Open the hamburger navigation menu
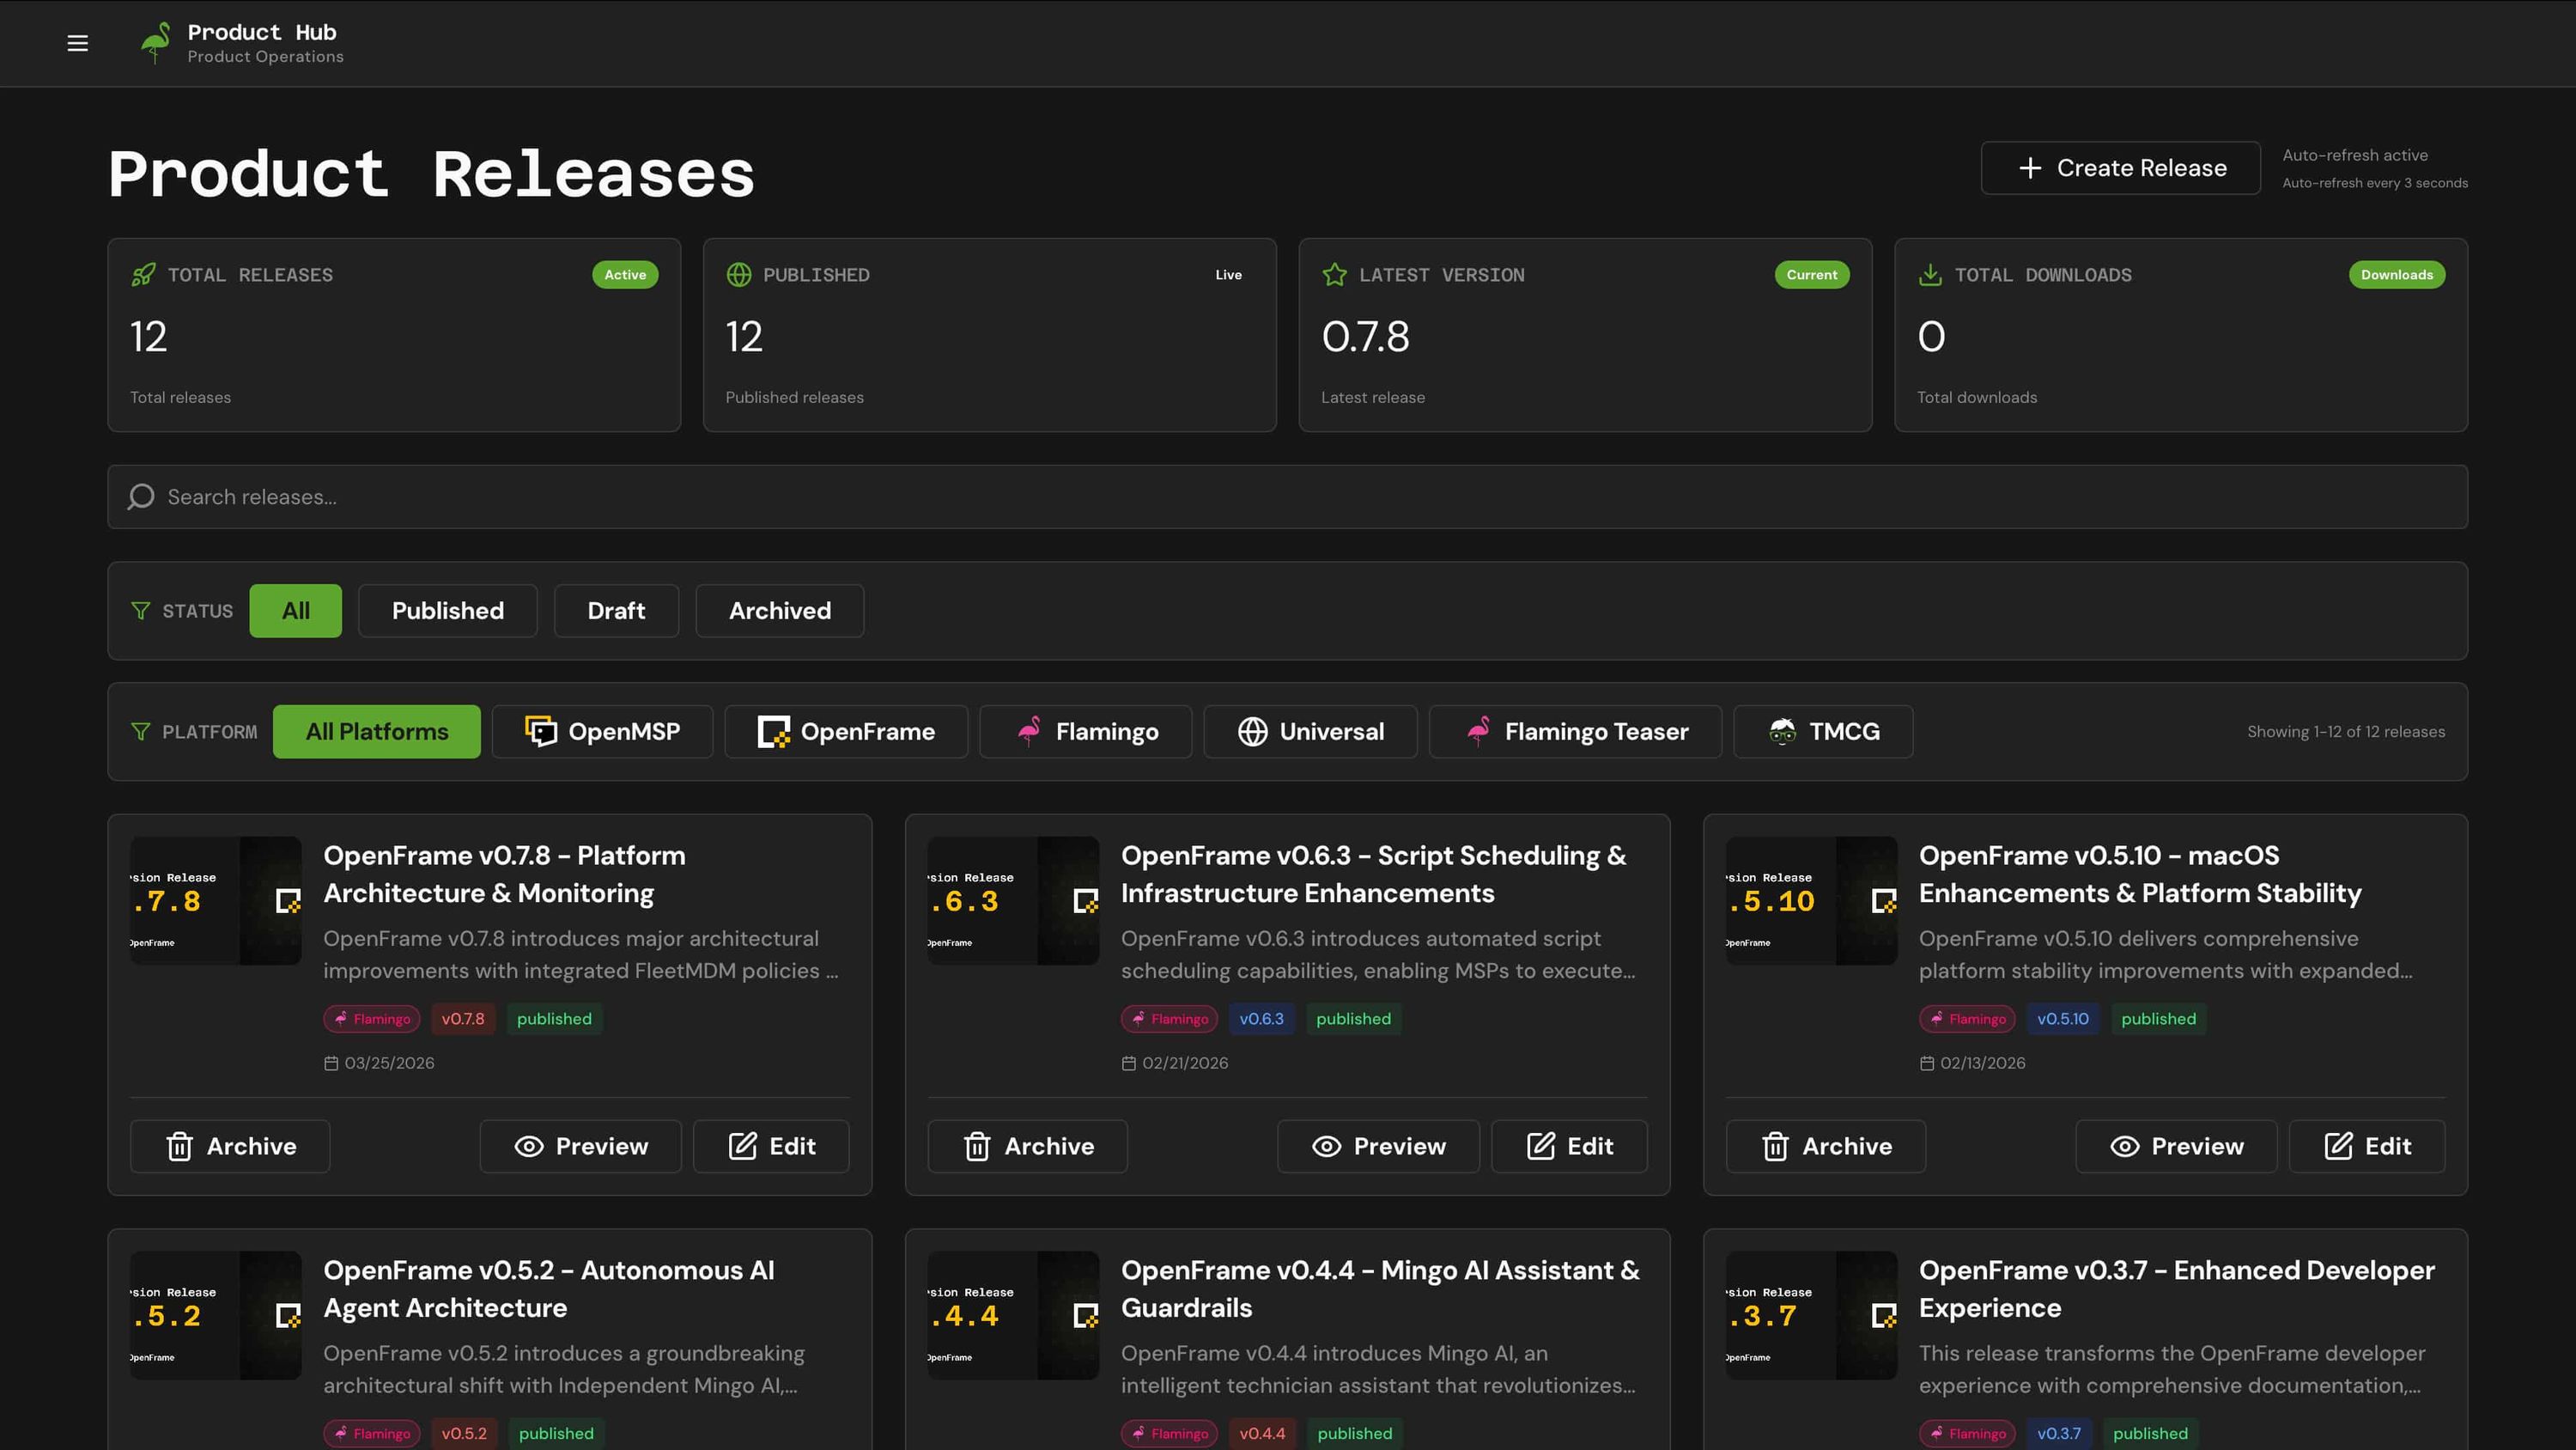Viewport: 2576px width, 1450px height. click(77, 43)
